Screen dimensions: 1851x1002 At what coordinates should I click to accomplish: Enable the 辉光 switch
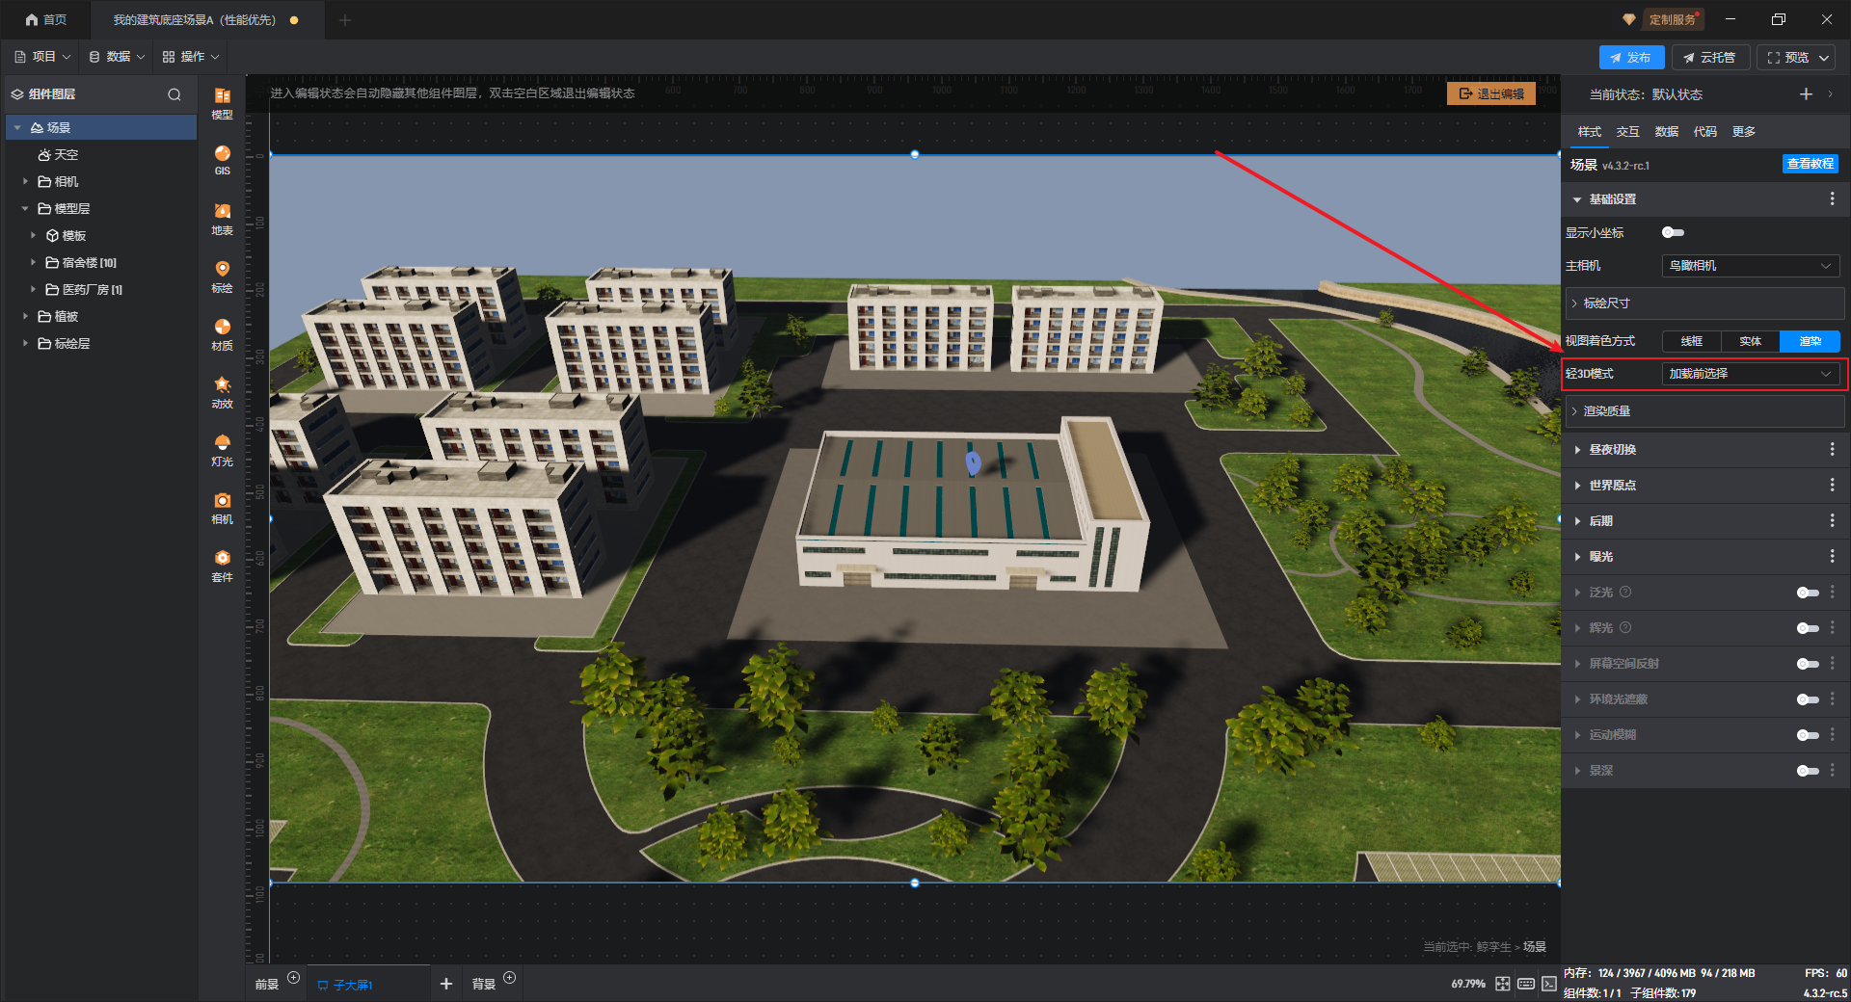[x=1808, y=628]
